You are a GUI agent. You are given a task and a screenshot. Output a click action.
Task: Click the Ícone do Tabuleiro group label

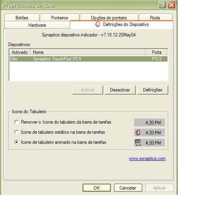click(29, 112)
